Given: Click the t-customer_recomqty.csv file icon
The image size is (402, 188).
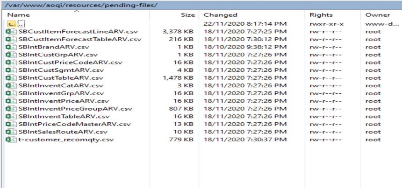Looking at the screenshot, I should pyautogui.click(x=10, y=139).
